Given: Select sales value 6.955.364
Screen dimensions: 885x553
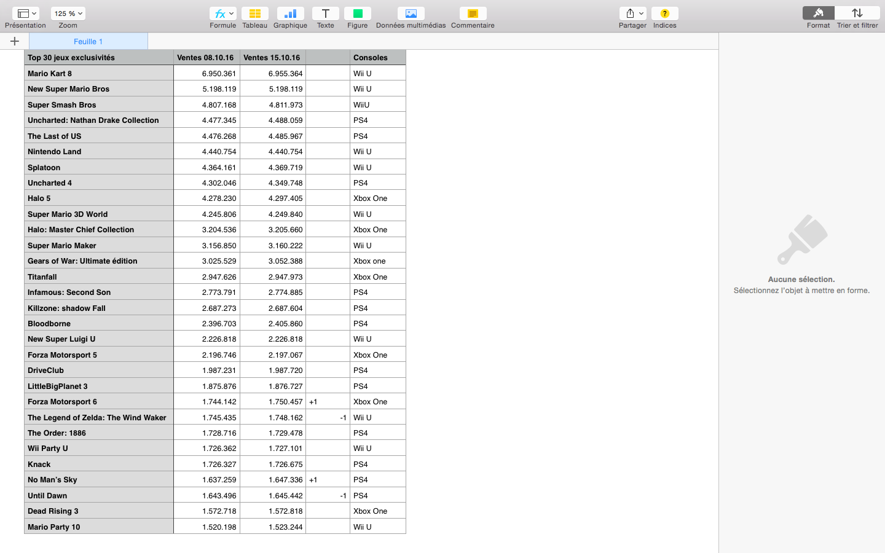Looking at the screenshot, I should (x=273, y=73).
